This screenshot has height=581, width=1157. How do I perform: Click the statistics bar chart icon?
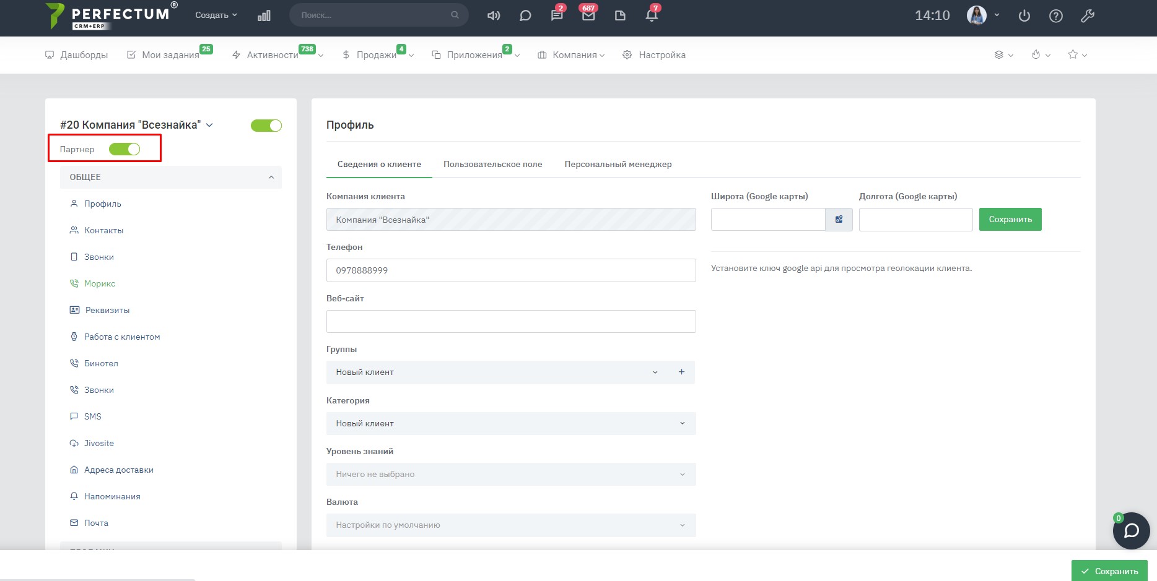pos(264,15)
